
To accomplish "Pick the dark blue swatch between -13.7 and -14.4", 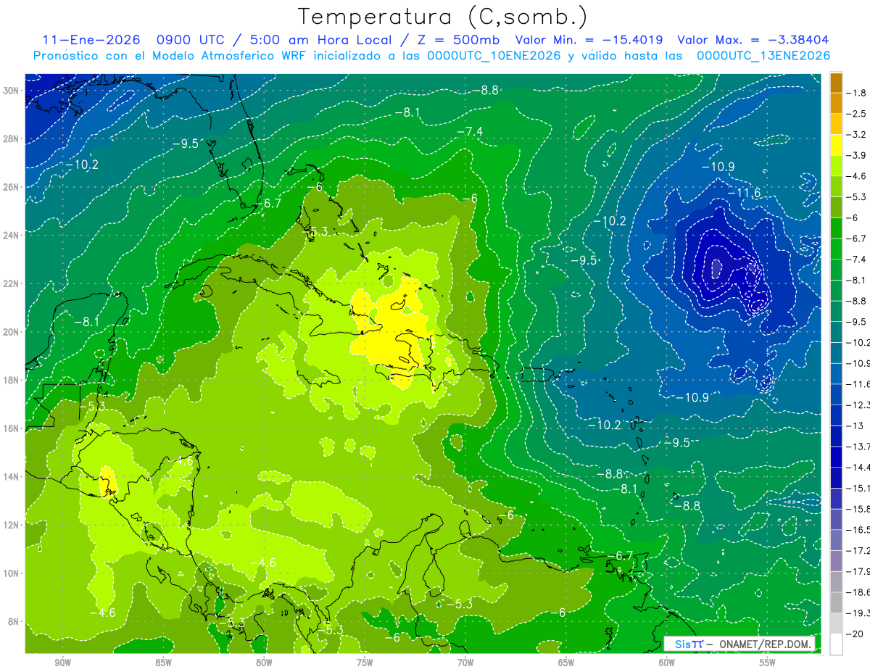I will pyautogui.click(x=836, y=457).
